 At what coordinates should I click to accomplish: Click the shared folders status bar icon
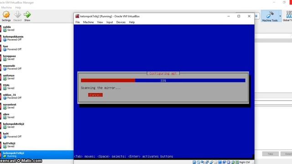click(x=216, y=162)
